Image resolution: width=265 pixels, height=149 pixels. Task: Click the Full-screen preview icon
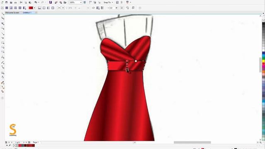point(84,2)
